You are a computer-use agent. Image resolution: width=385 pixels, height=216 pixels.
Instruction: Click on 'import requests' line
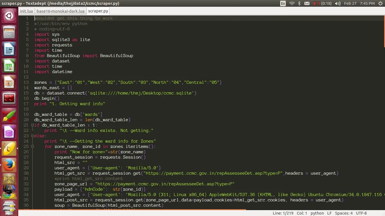[x=53, y=45]
